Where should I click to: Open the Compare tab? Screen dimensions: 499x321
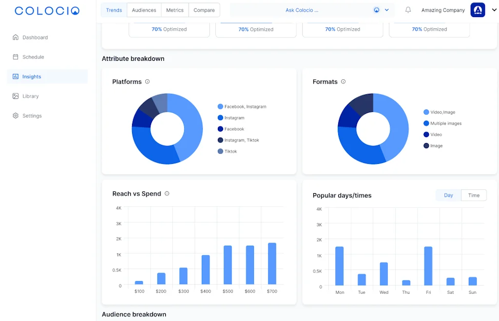[204, 10]
